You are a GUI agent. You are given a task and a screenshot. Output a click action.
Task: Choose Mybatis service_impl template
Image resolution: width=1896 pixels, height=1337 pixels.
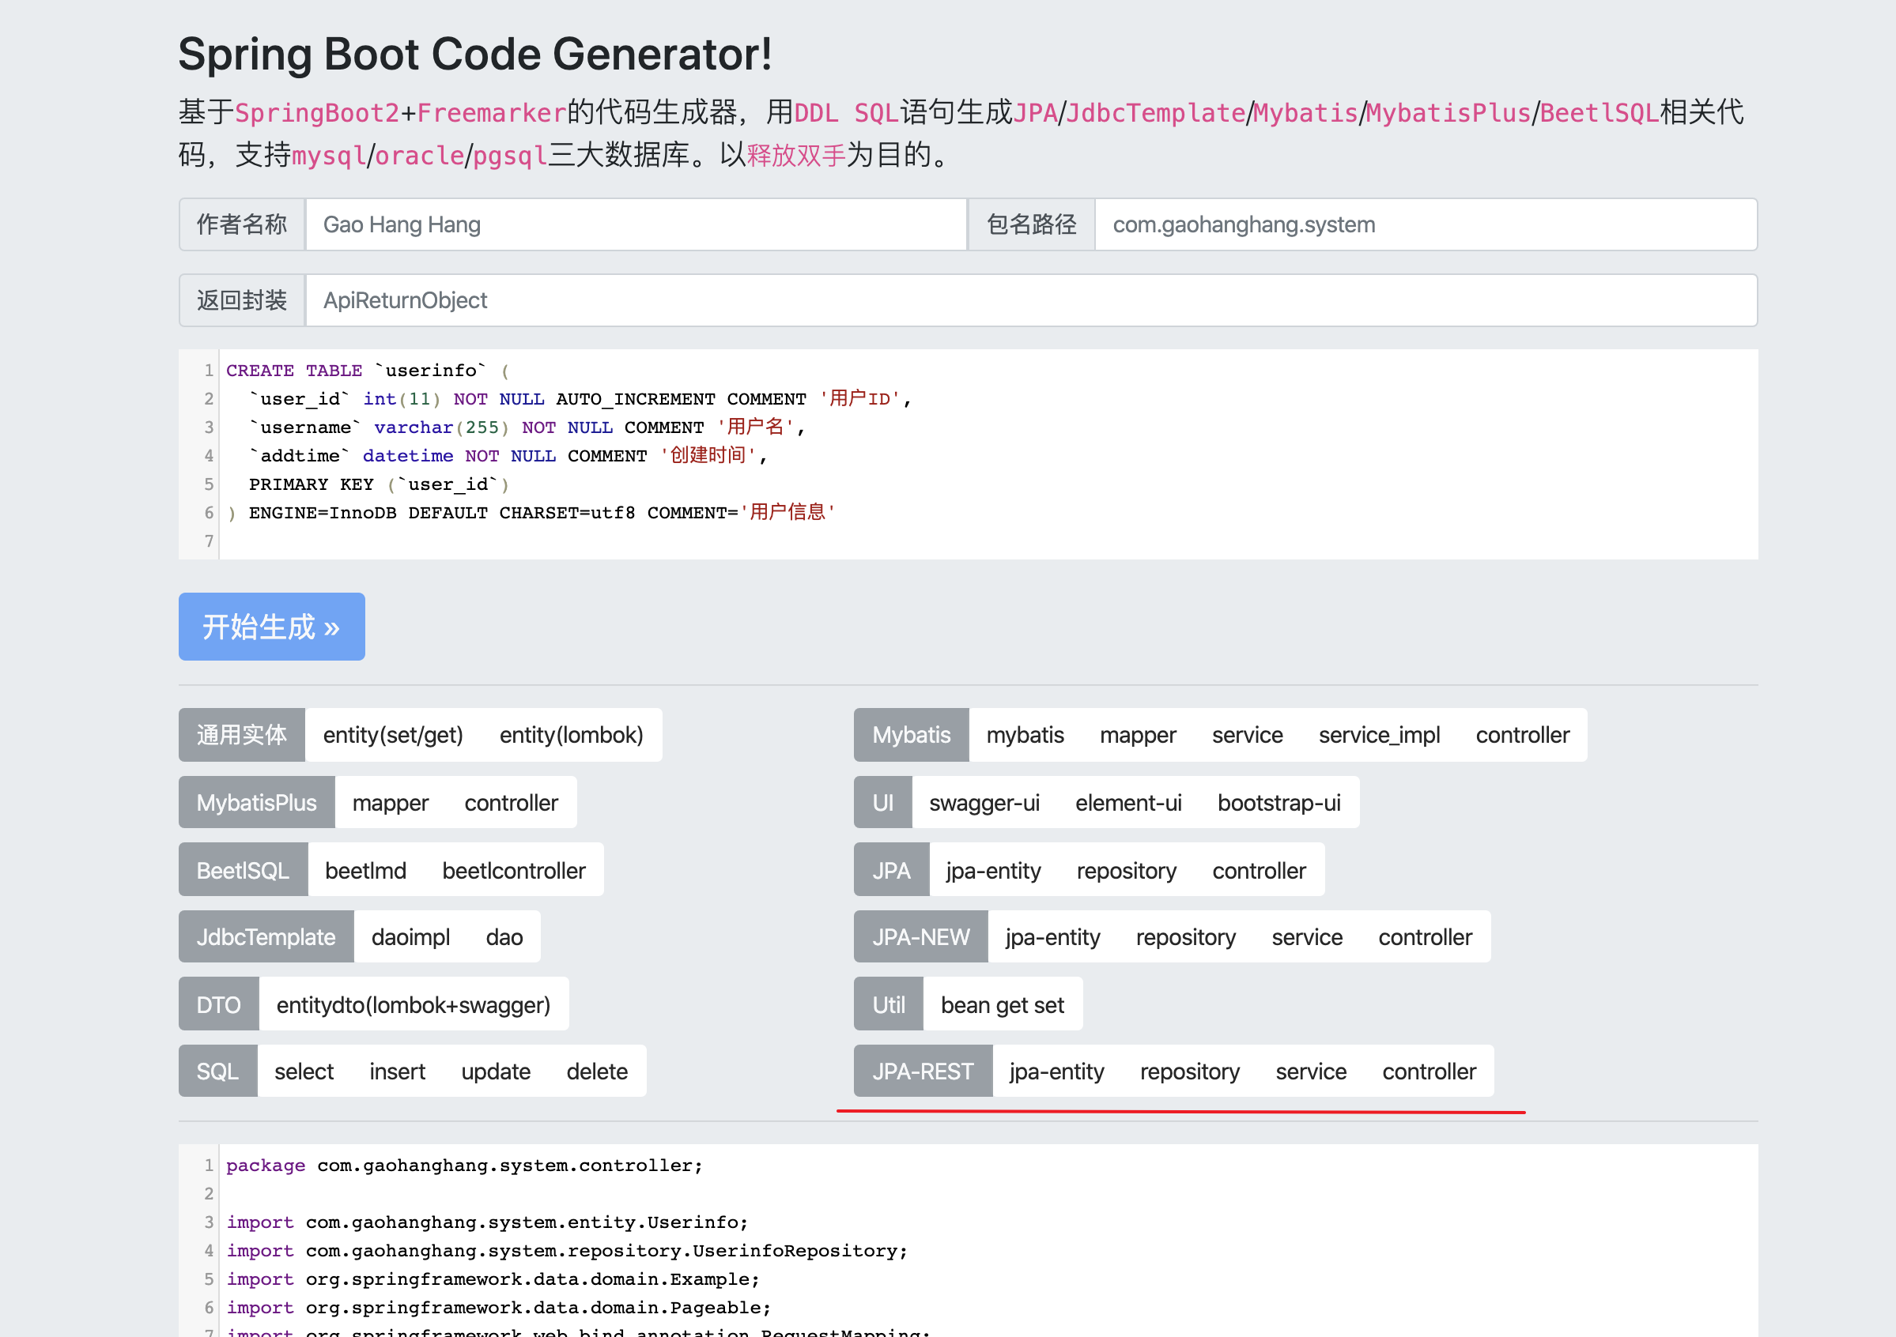tap(1378, 735)
